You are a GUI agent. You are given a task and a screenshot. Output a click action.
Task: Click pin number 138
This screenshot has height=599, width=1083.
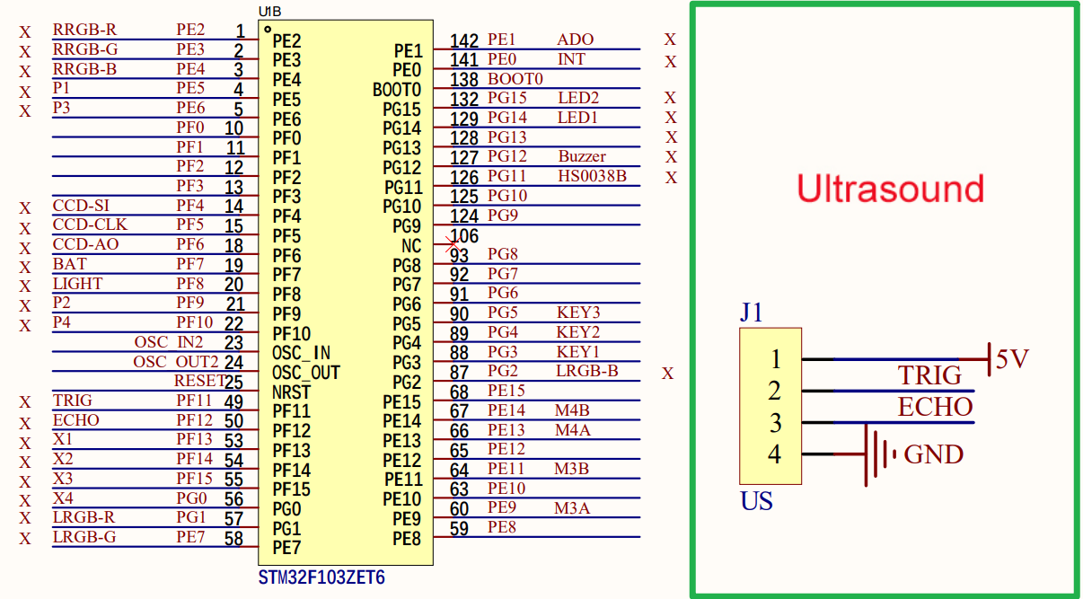click(x=464, y=80)
